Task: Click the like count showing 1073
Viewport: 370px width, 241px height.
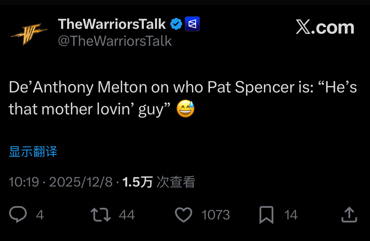Action: (216, 215)
